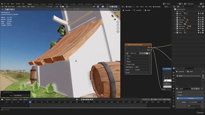
Task: Open Linear interpolation dropdown in texture node
Action: point(138,56)
